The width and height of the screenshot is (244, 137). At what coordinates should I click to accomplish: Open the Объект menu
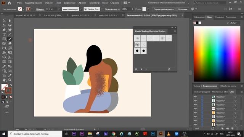48,3
